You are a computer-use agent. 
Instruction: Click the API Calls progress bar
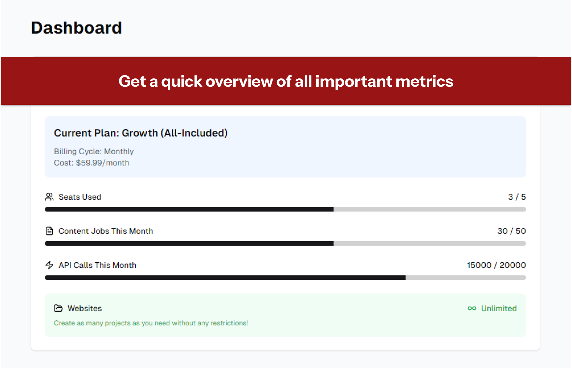[x=285, y=278]
